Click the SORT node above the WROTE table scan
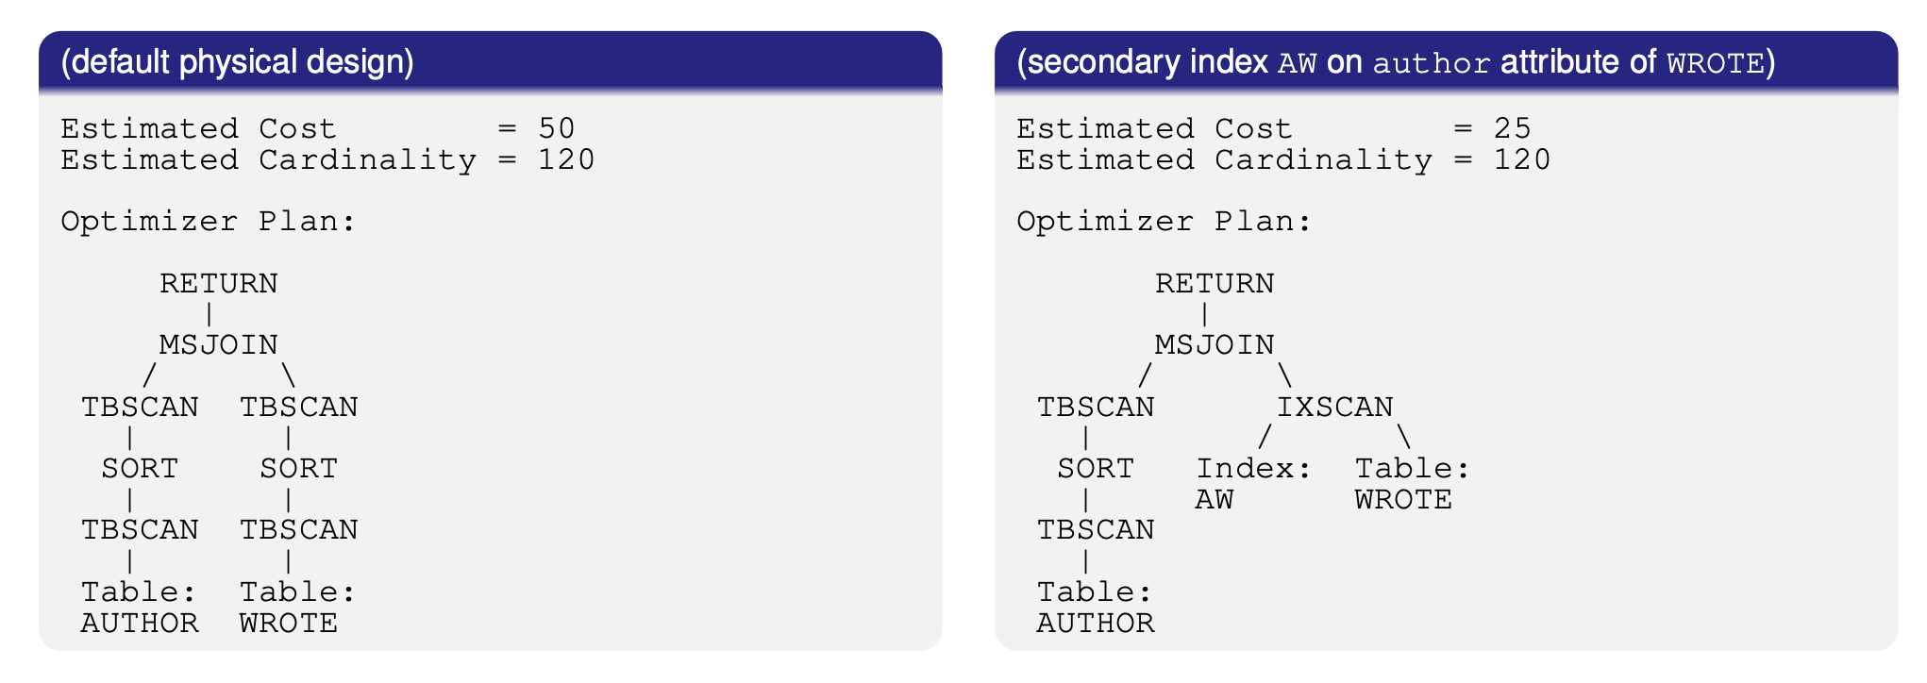Image resolution: width=1927 pixels, height=683 pixels. tap(298, 468)
